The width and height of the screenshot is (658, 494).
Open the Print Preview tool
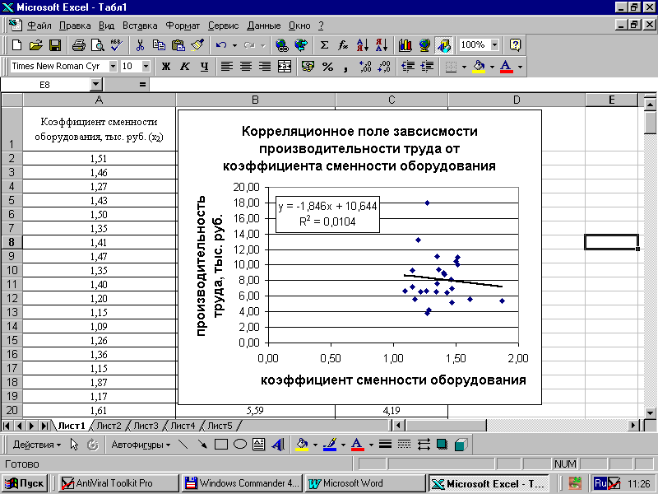97,45
